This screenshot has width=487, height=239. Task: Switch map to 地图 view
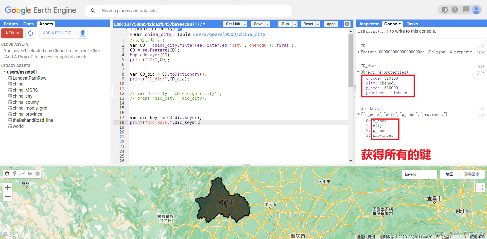(449, 174)
